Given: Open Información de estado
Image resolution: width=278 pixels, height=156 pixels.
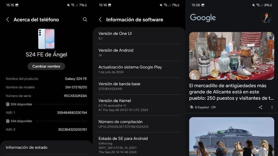Looking at the screenshot, I should click(x=46, y=148).
